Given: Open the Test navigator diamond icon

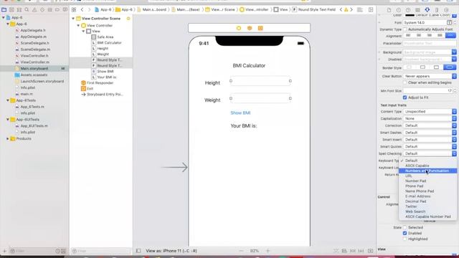Looking at the screenshot, I should [x=42, y=9].
